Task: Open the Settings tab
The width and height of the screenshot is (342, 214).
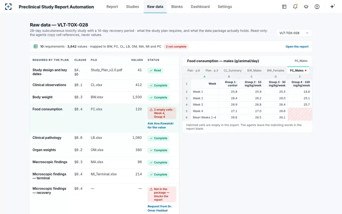Action: (225, 7)
